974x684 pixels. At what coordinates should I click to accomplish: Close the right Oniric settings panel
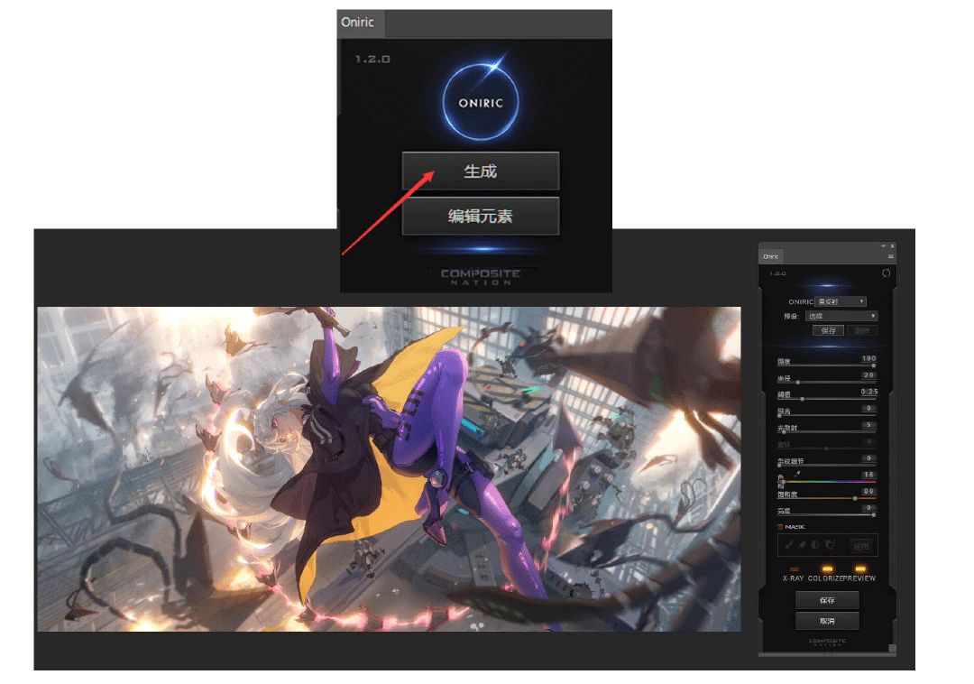(x=892, y=246)
